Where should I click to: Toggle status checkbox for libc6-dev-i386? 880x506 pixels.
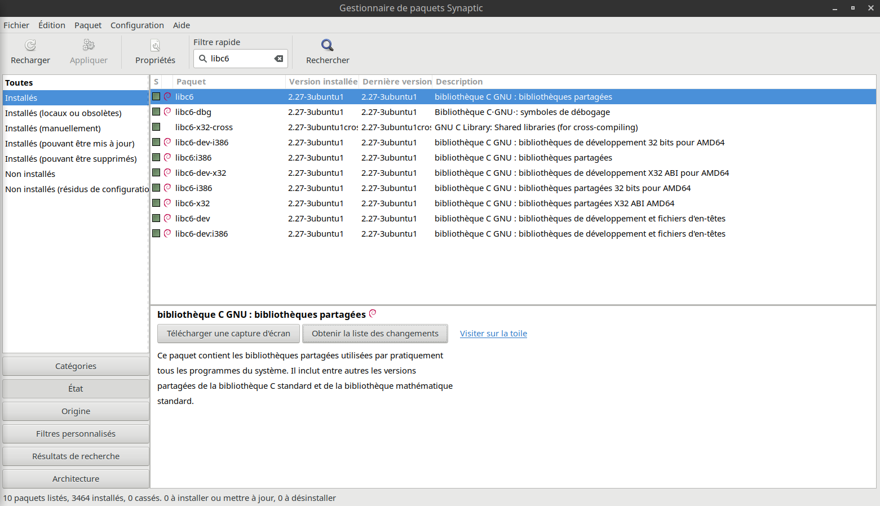[156, 142]
